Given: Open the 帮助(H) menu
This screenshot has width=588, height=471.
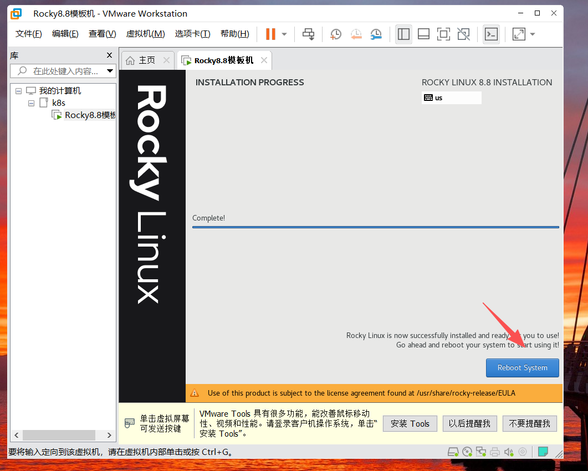Looking at the screenshot, I should (235, 34).
